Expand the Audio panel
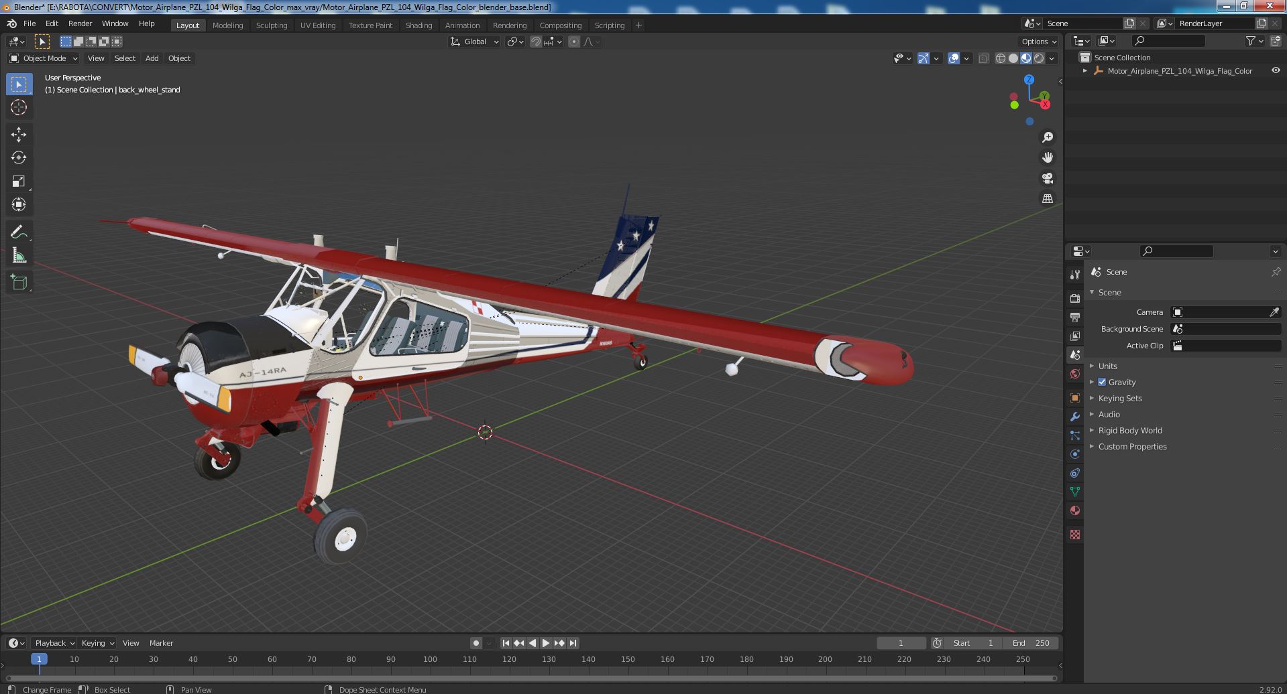Image resolution: width=1287 pixels, height=694 pixels. pos(1109,414)
